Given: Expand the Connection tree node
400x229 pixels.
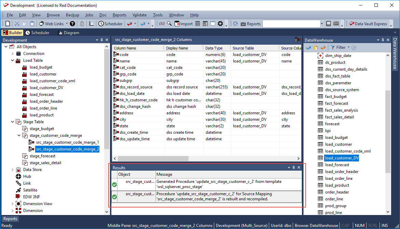Looking at the screenshot, I should 13,54.
